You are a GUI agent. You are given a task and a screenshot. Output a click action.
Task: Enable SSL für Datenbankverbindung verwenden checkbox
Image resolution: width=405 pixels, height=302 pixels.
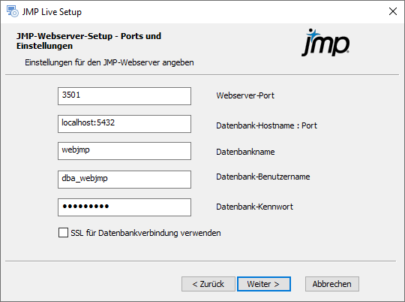tap(63, 233)
